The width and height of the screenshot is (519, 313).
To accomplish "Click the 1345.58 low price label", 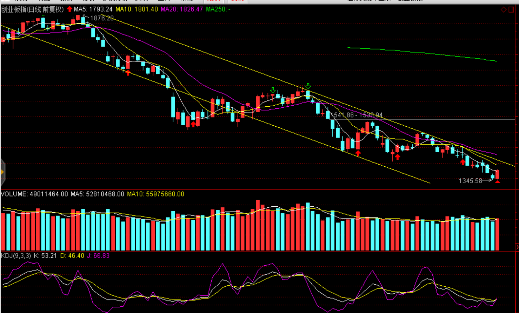I will point(470,181).
